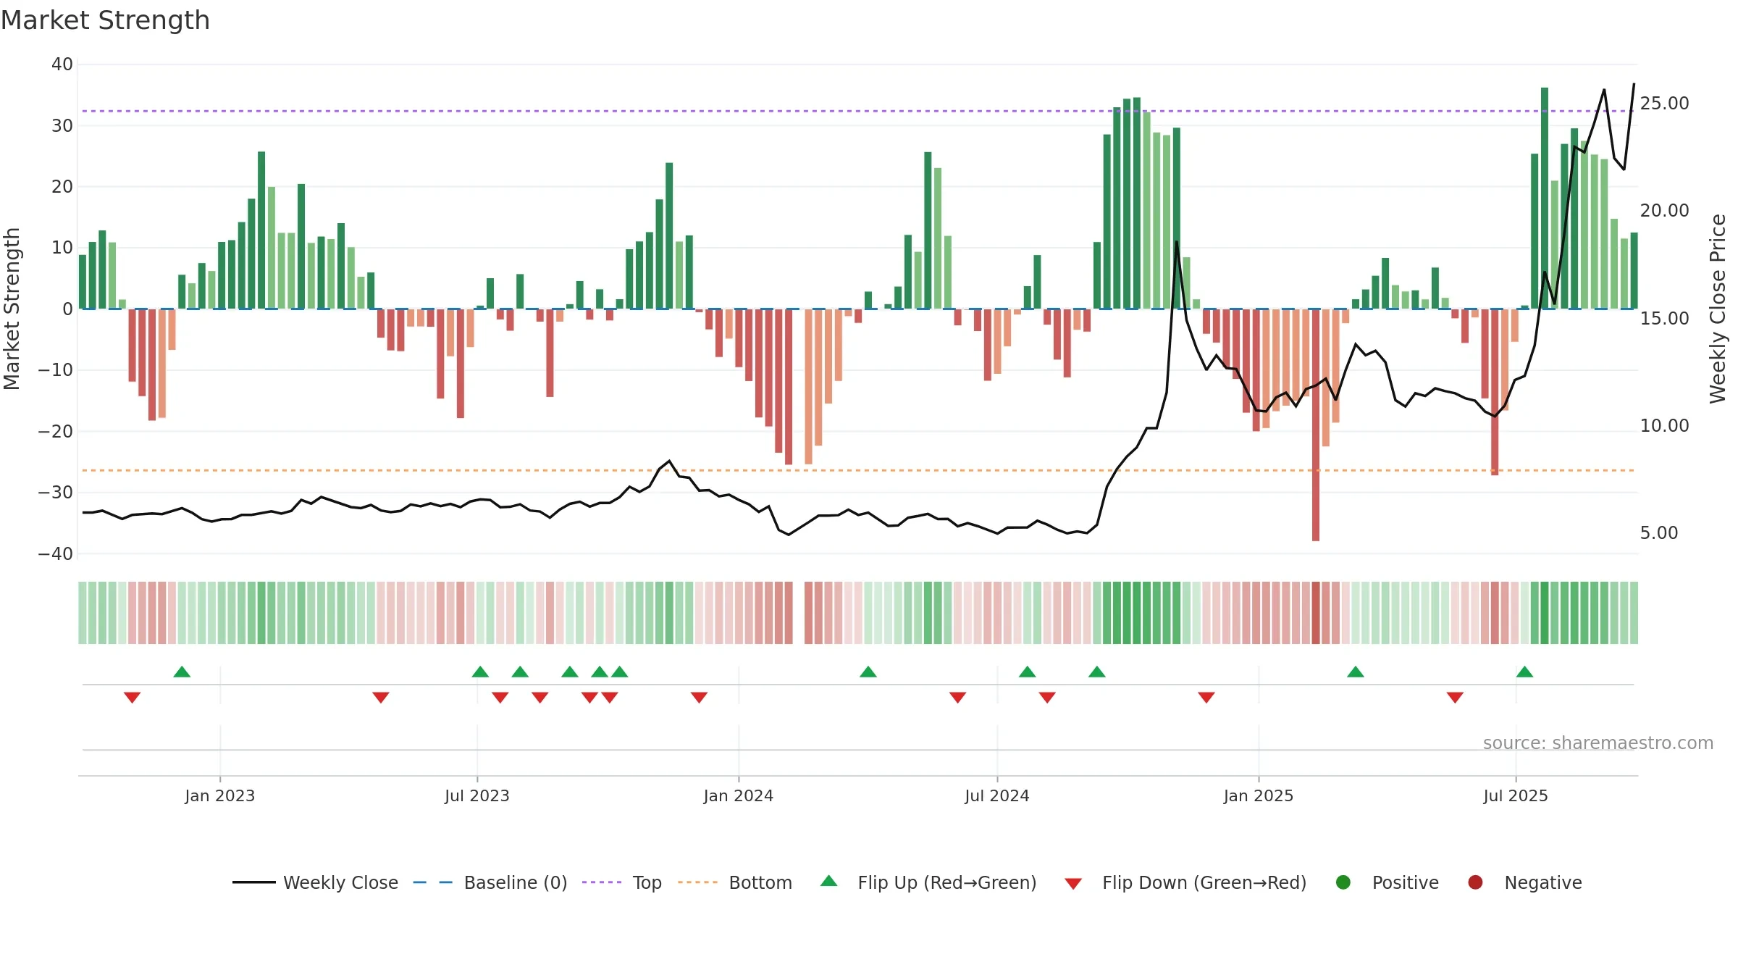
Task: Click the flip-up triangle just right of the Jul 2025 gridline
Action: click(x=1524, y=672)
